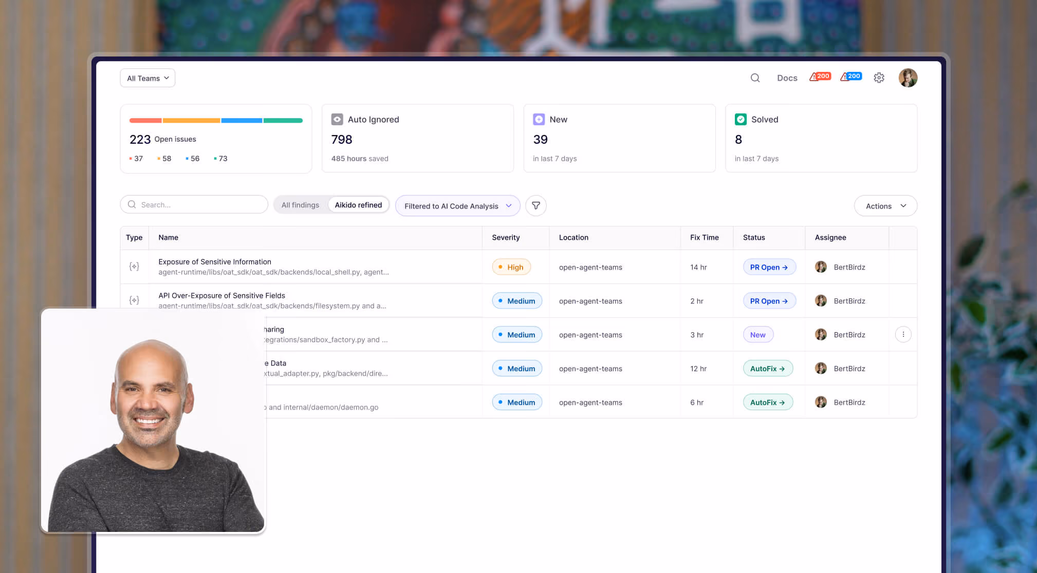Image resolution: width=1037 pixels, height=573 pixels.
Task: Click BertBirdz avatar in the 14 hr row
Action: 821,267
